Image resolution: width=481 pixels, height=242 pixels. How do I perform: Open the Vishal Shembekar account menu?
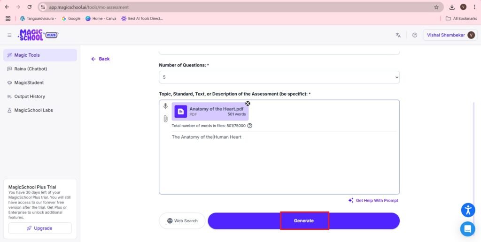[450, 35]
